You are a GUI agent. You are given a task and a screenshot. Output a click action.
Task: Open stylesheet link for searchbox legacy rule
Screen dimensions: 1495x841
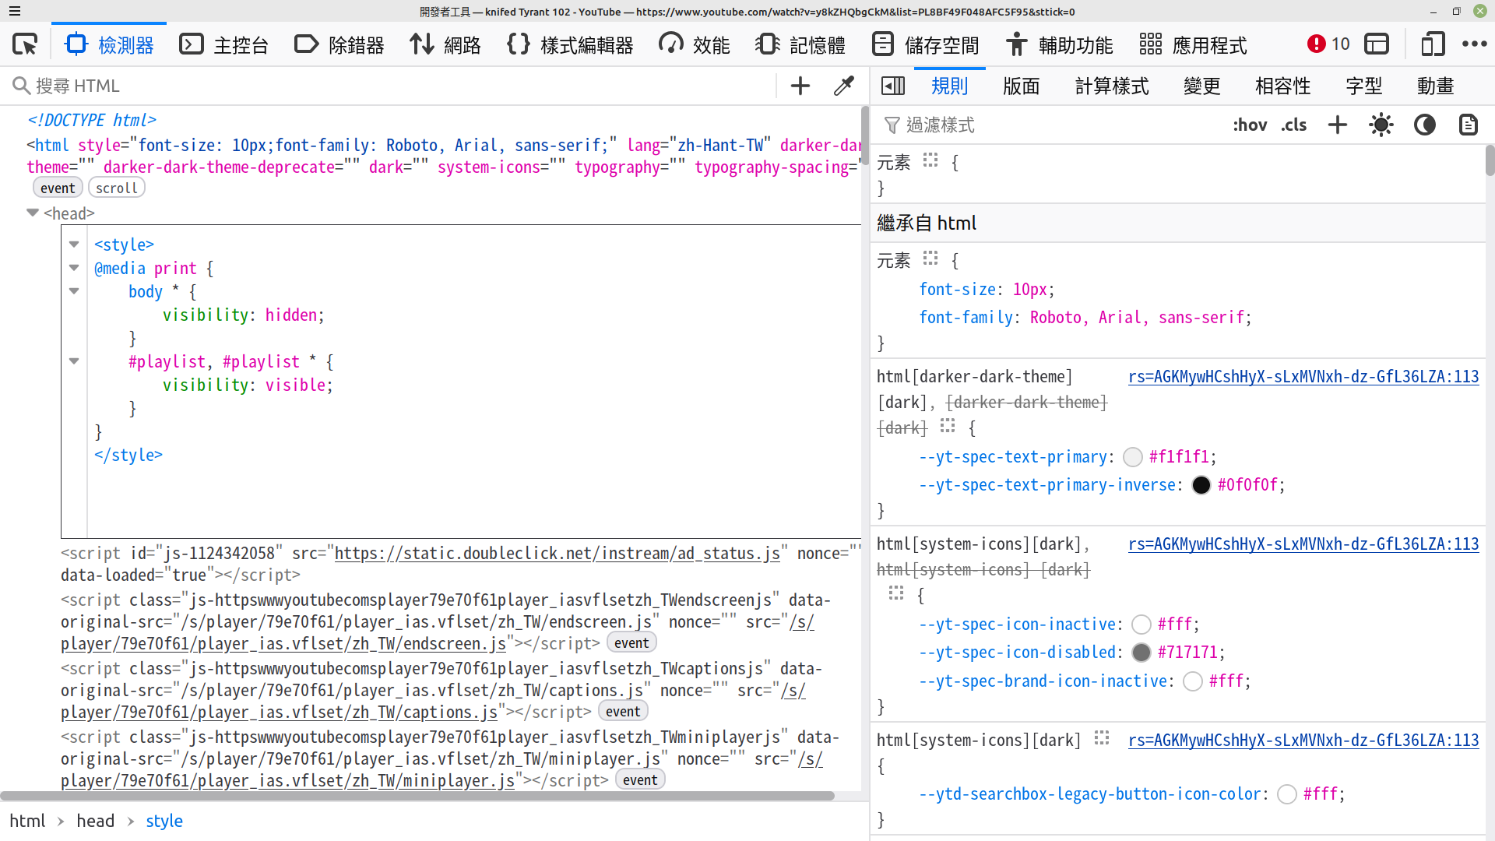point(1303,741)
